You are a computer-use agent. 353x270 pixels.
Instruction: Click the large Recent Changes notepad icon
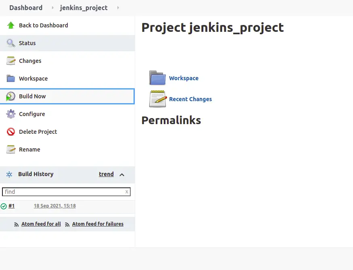click(158, 99)
